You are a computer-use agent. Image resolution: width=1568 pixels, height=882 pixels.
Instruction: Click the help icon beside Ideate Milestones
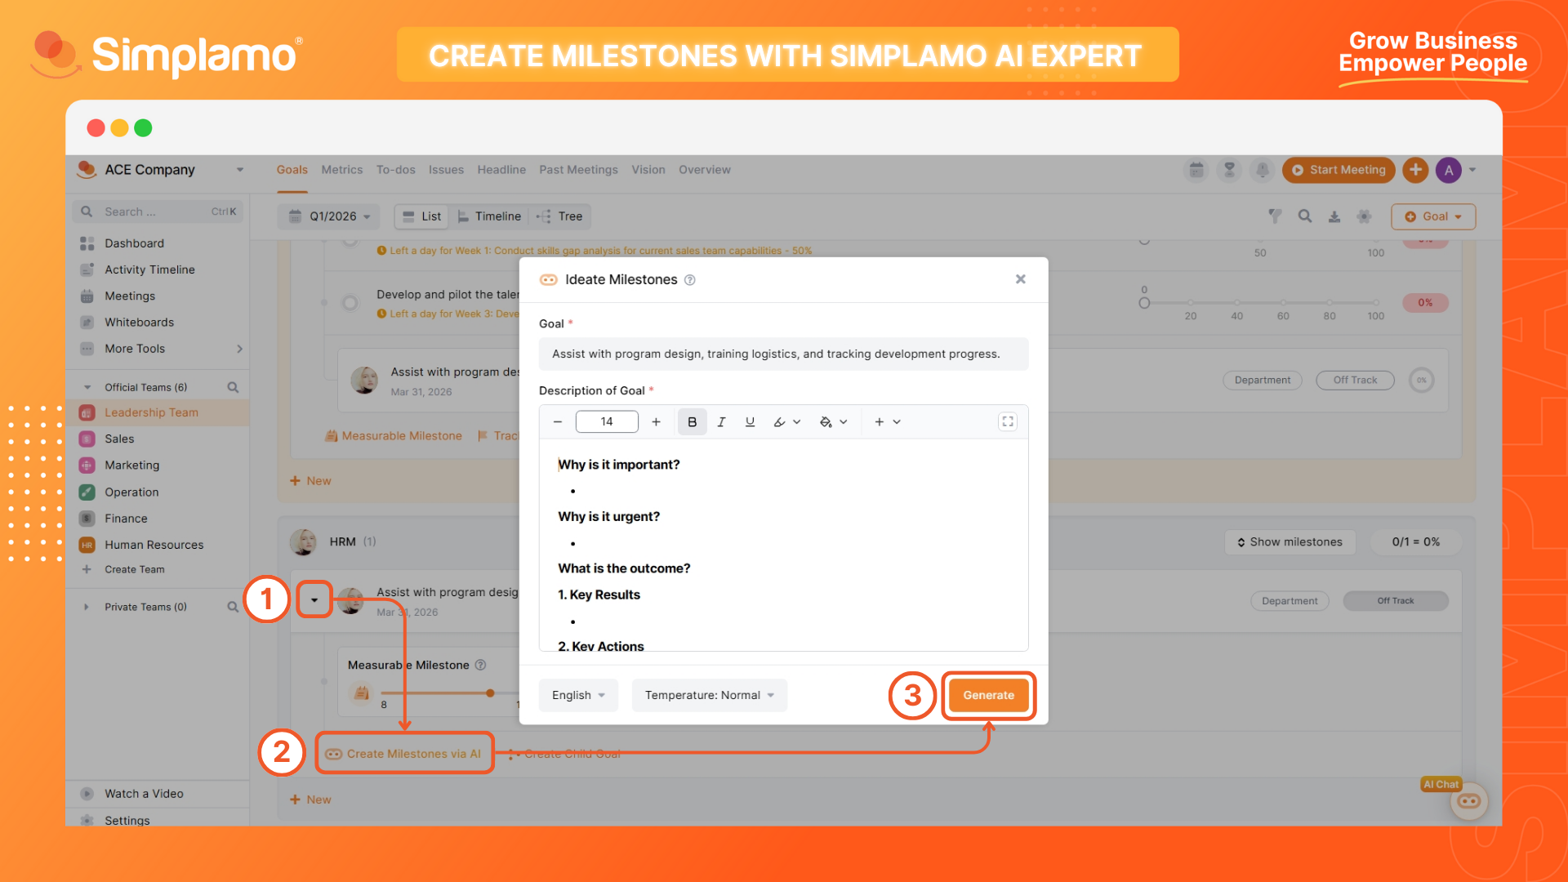click(690, 280)
